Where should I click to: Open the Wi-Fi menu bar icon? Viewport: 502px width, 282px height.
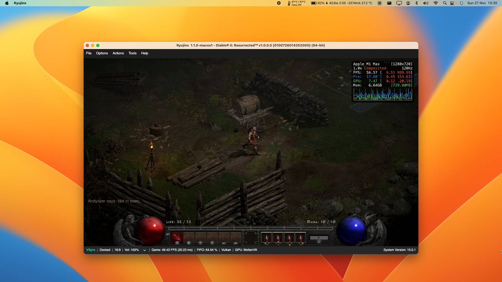coord(435,3)
